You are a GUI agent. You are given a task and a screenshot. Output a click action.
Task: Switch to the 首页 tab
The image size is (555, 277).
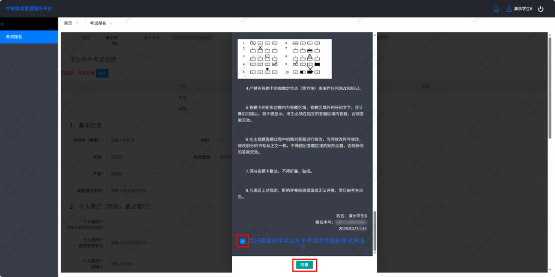click(x=68, y=24)
